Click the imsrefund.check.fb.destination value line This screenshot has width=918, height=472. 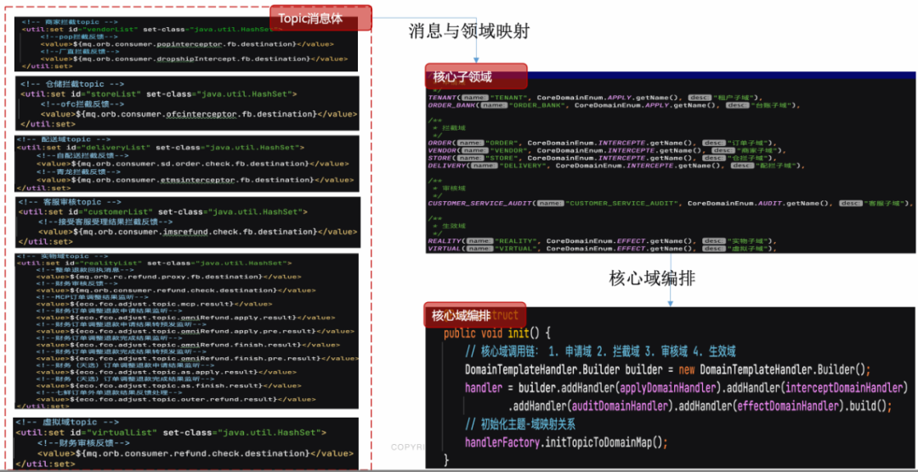coord(197,232)
